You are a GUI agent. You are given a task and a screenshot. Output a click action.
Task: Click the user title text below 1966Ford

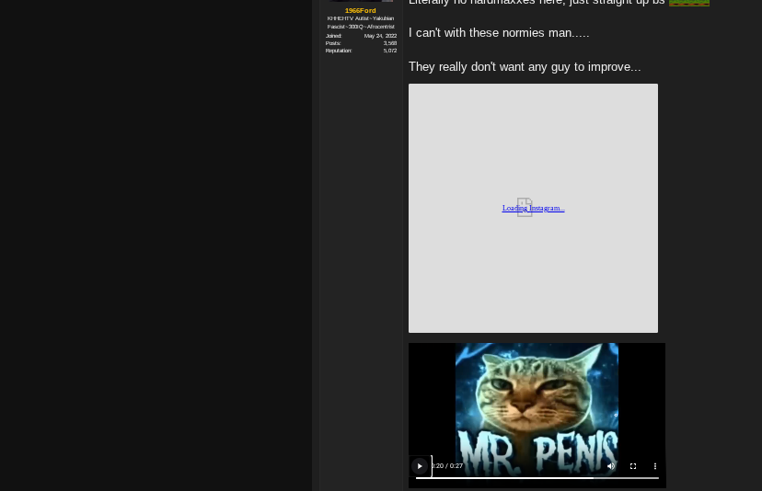click(x=360, y=22)
